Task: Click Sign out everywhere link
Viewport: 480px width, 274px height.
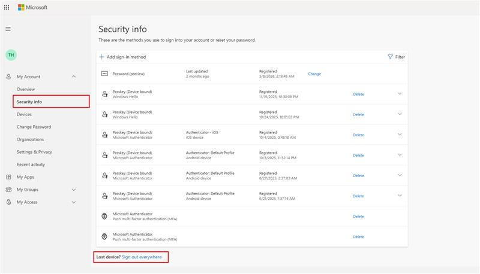Action: [x=142, y=257]
